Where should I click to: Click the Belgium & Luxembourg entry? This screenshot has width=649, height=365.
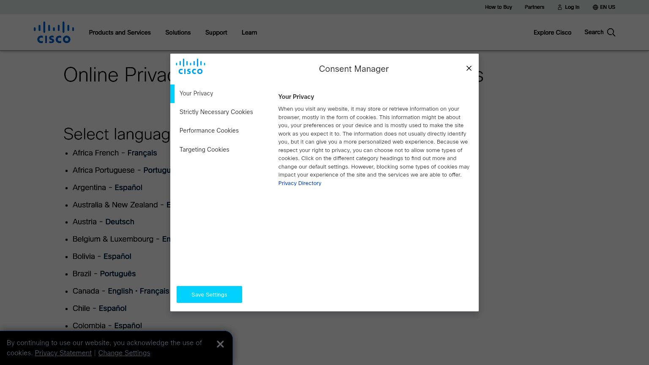click(x=122, y=239)
